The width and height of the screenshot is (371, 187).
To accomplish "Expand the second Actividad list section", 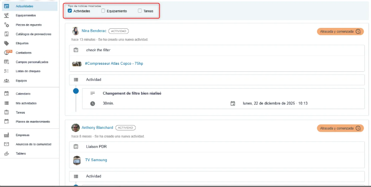I will pos(217,176).
